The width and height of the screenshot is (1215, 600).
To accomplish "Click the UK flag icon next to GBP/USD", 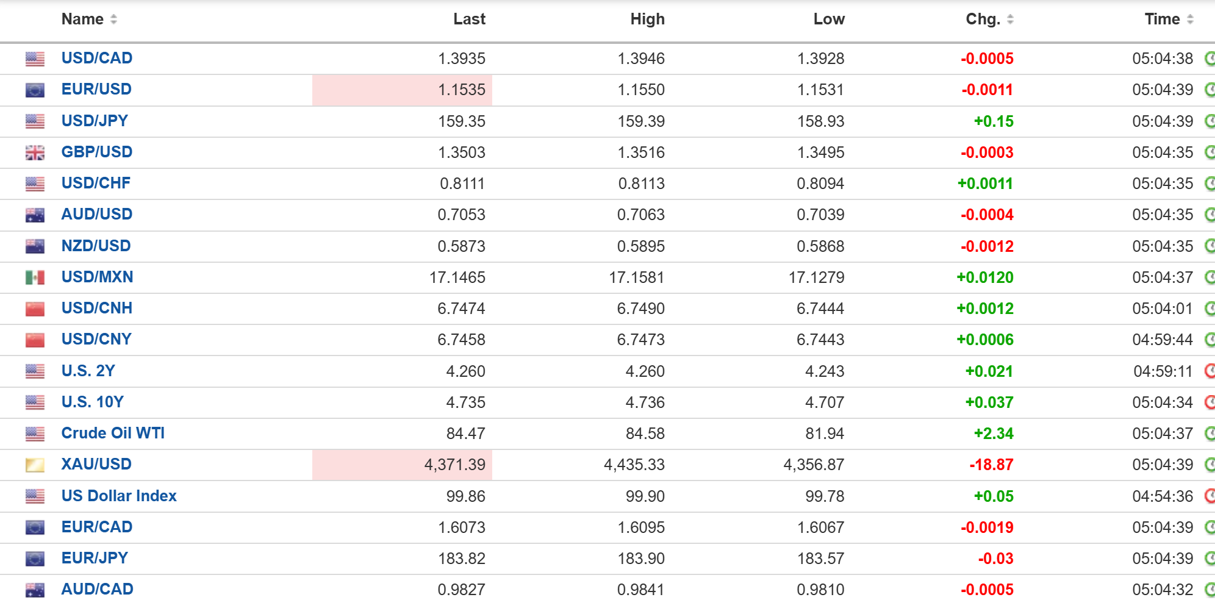I will 35,153.
